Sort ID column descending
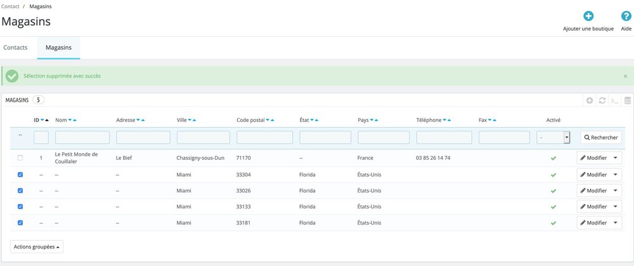 click(x=42, y=120)
